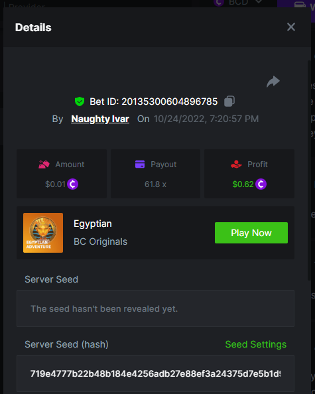This screenshot has height=394, width=315.
Task: Click the Egyptian game title
Action: point(93,224)
